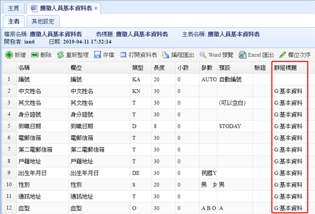This screenshot has width=315, height=214.
Task: Open the 主表 sub-tab
Action: [14, 21]
